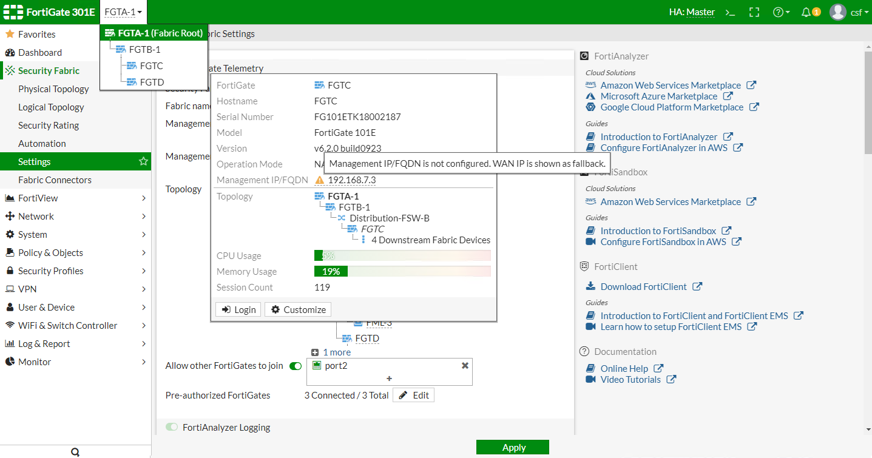The height and width of the screenshot is (458, 872).
Task: Open Customize settings in the FGTC tooltip
Action: coord(297,309)
